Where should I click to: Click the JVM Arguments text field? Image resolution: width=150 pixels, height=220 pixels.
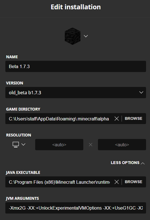click(76, 208)
